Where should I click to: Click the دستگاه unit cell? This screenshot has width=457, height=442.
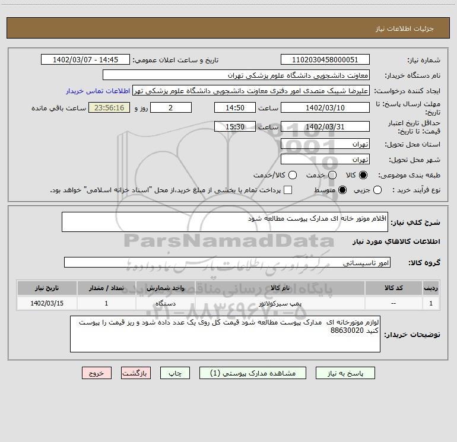pos(165,303)
